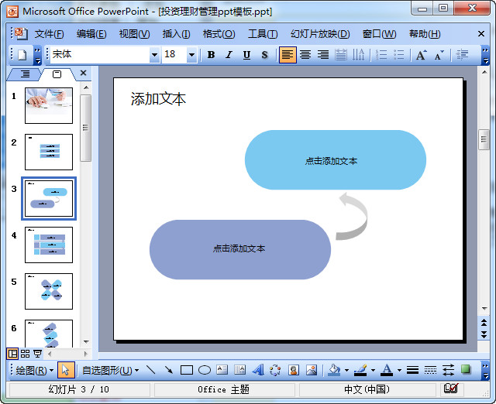Start slide show from current slide
The image size is (496, 404).
[x=37, y=354]
